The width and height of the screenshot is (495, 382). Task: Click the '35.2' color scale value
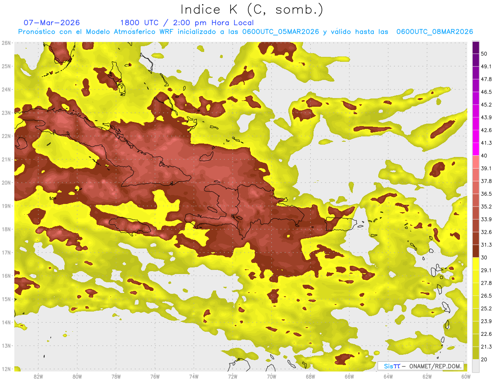click(x=486, y=207)
